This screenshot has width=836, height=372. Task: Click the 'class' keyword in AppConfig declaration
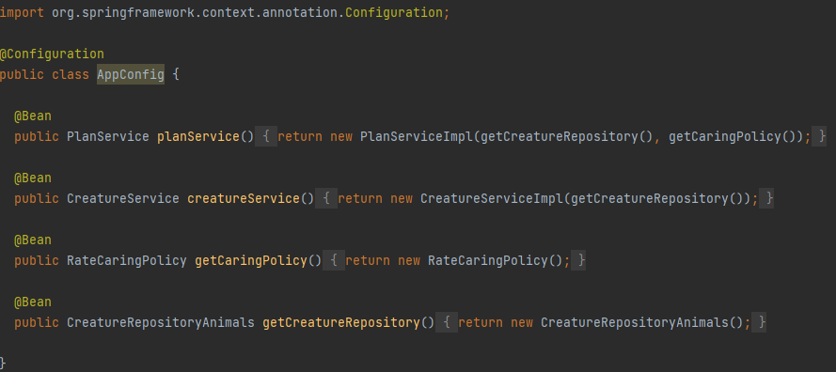click(71, 74)
